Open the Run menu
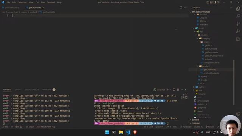The height and width of the screenshot is (136, 242). coord(43,2)
